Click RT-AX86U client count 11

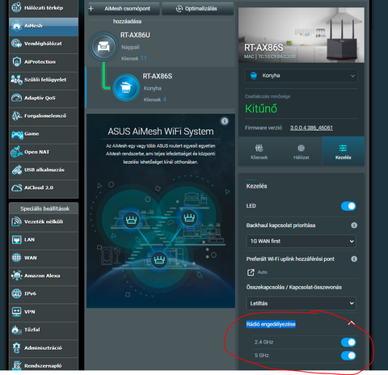pyautogui.click(x=144, y=58)
